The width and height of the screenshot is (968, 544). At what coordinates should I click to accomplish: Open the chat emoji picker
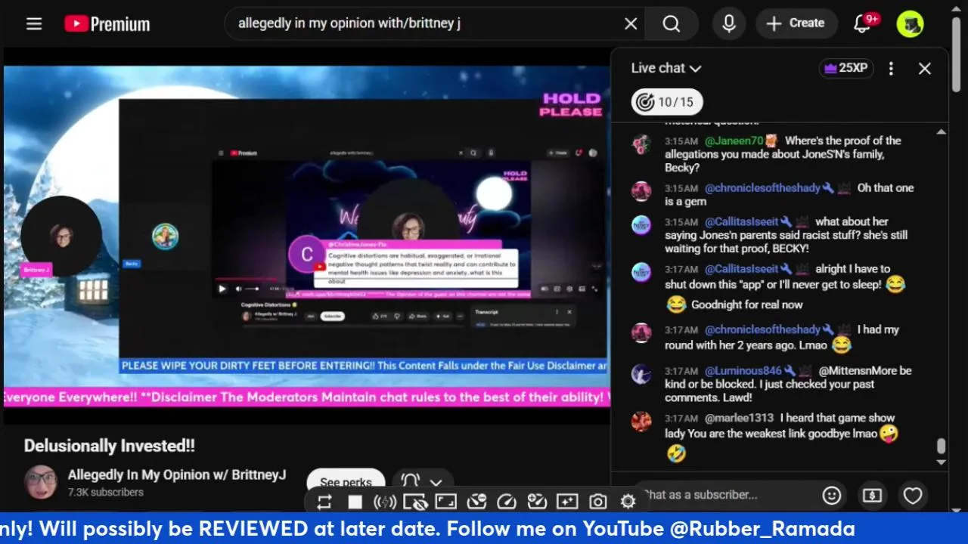pyautogui.click(x=832, y=496)
